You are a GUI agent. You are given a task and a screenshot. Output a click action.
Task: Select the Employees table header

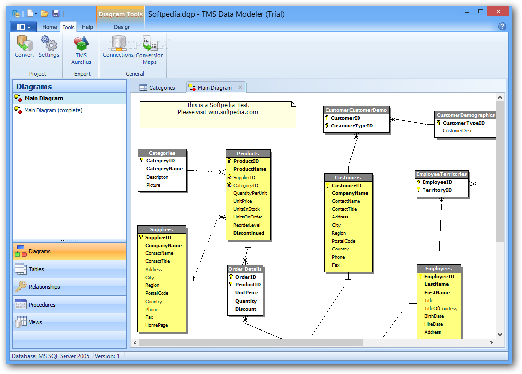coord(439,269)
